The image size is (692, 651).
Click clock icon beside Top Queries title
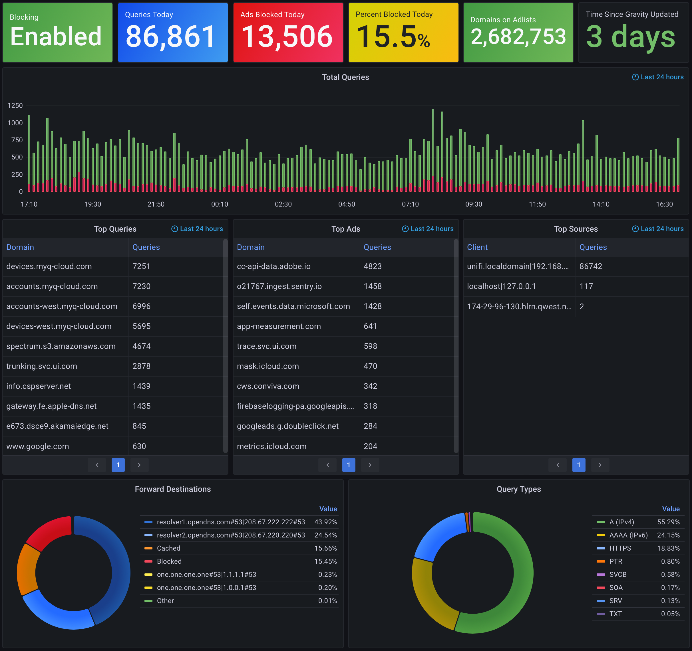pyautogui.click(x=174, y=229)
